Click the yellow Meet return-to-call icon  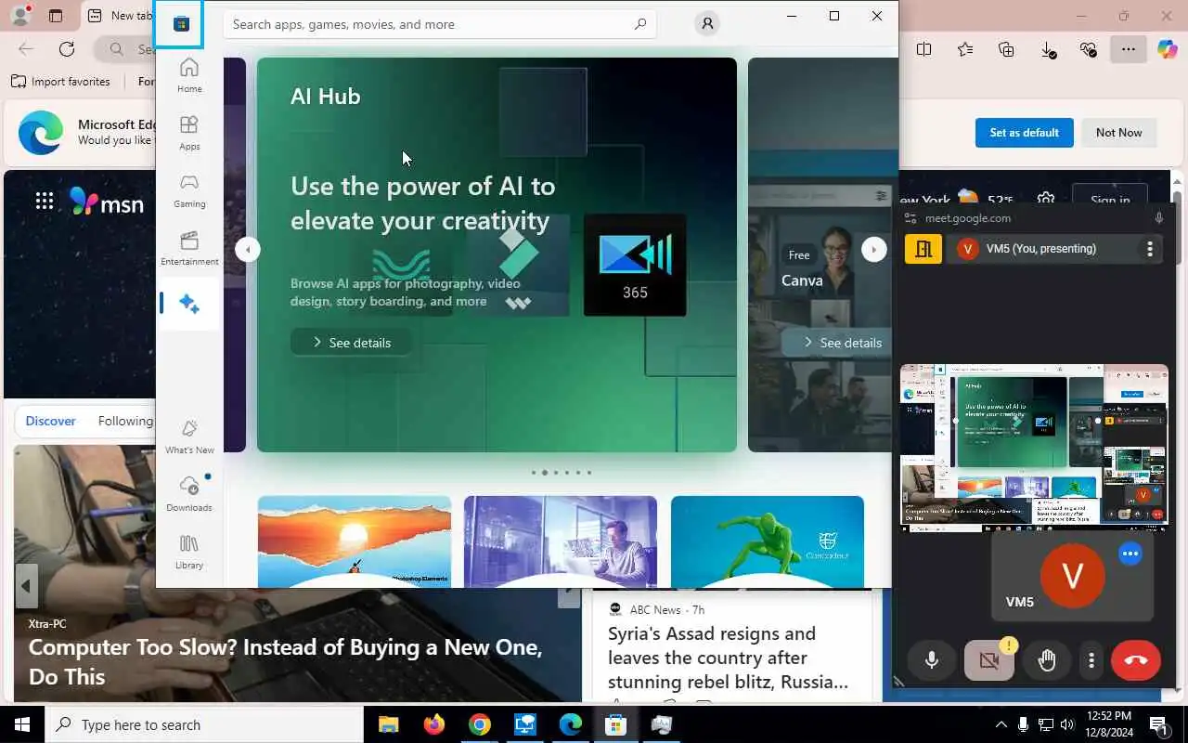[x=923, y=249]
